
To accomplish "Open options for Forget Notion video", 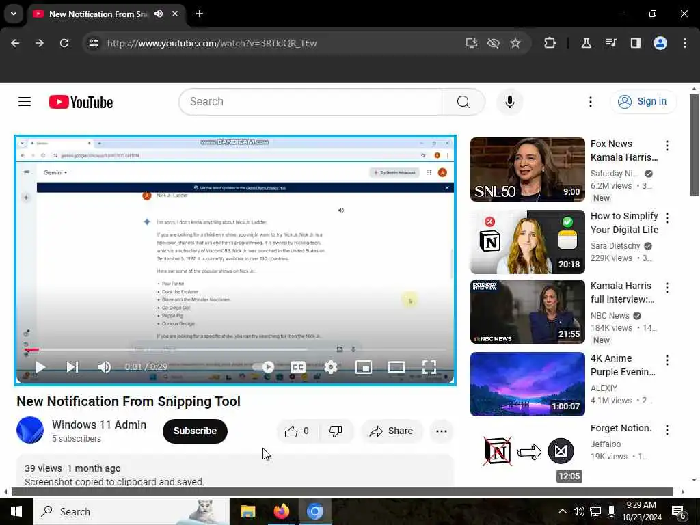I will [x=667, y=430].
